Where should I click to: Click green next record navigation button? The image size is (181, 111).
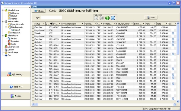[x=107, y=18]
